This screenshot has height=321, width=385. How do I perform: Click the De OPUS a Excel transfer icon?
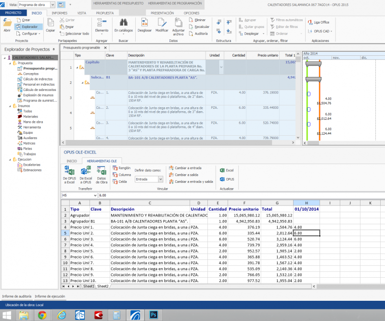coord(69,171)
